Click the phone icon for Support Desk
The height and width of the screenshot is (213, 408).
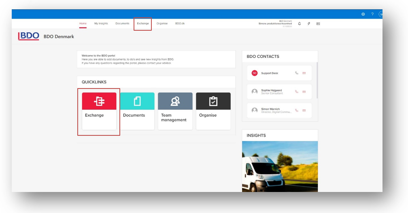[x=297, y=73]
